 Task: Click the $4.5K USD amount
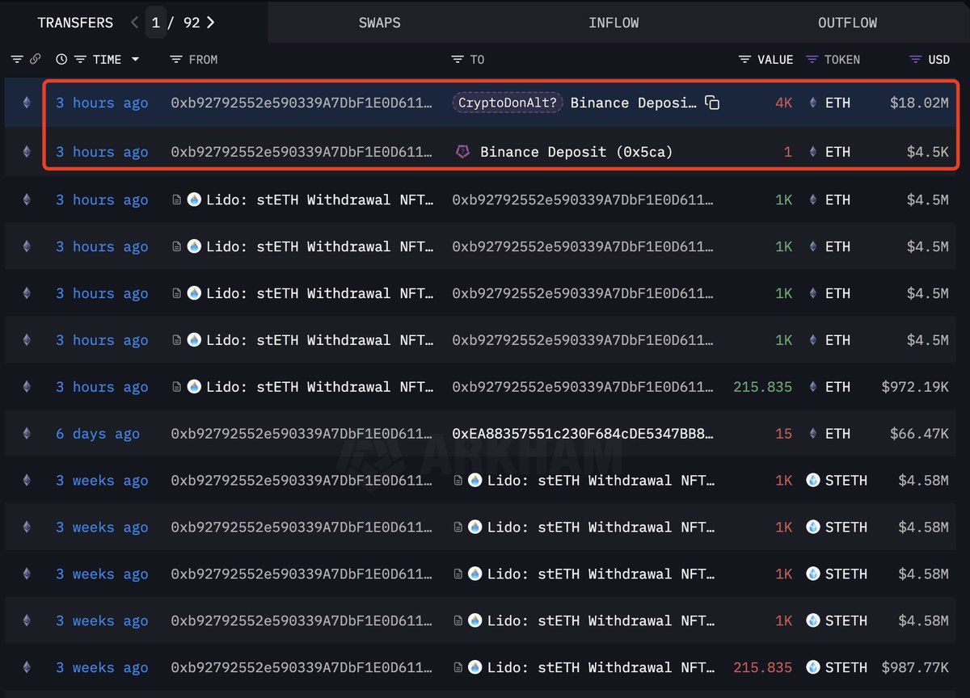pyautogui.click(x=928, y=152)
